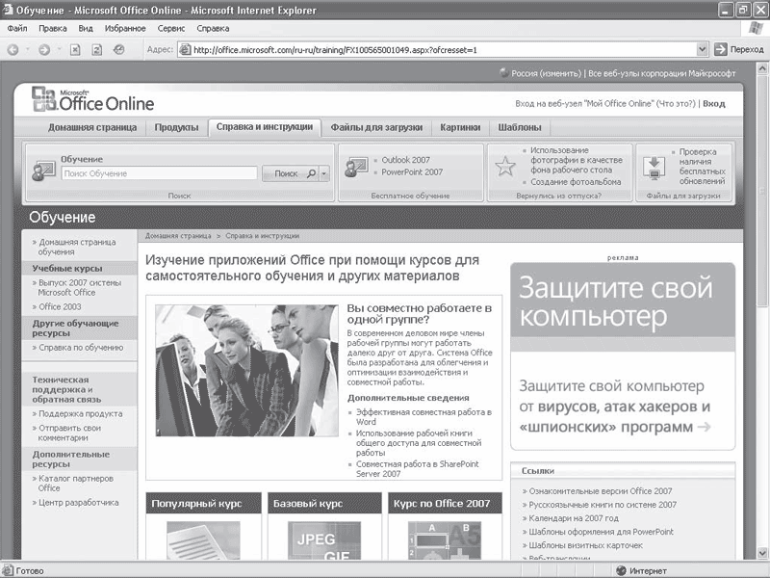Viewport: 770px width, 578px height.
Task: Open the Forward button history dropdown arrow
Action: coord(59,50)
